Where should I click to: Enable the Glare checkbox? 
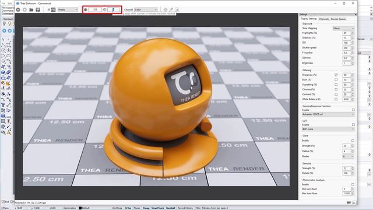(353, 141)
